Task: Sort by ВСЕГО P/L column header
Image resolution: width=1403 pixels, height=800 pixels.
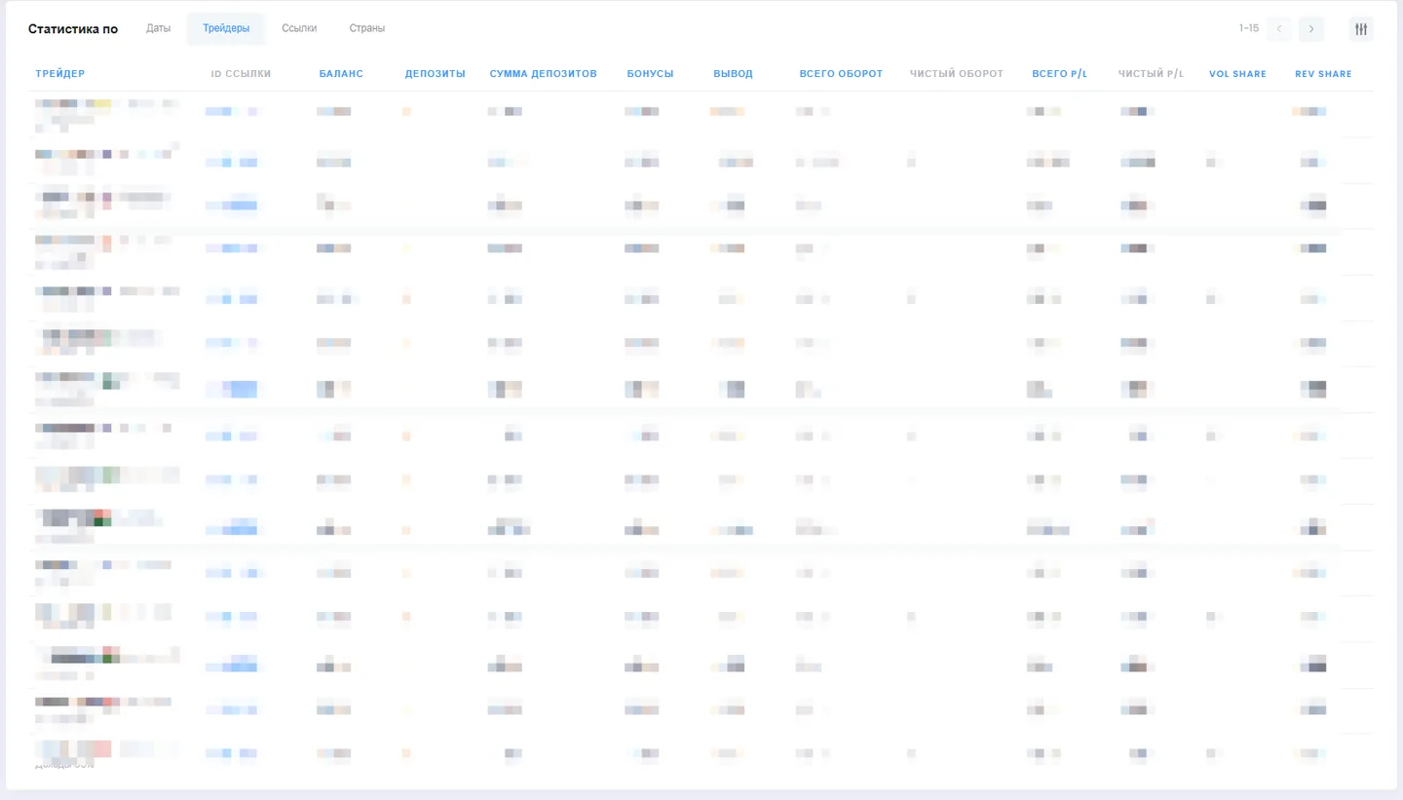Action: tap(1060, 74)
